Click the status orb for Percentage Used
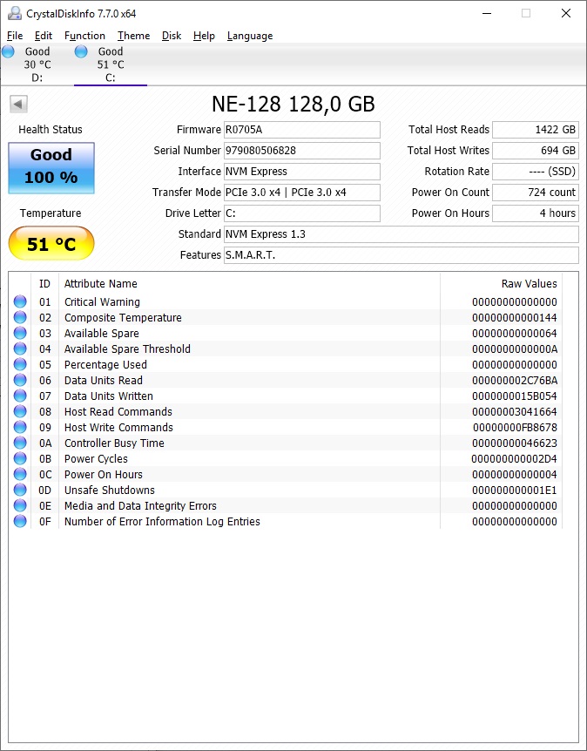This screenshot has height=751, width=587. (x=20, y=364)
